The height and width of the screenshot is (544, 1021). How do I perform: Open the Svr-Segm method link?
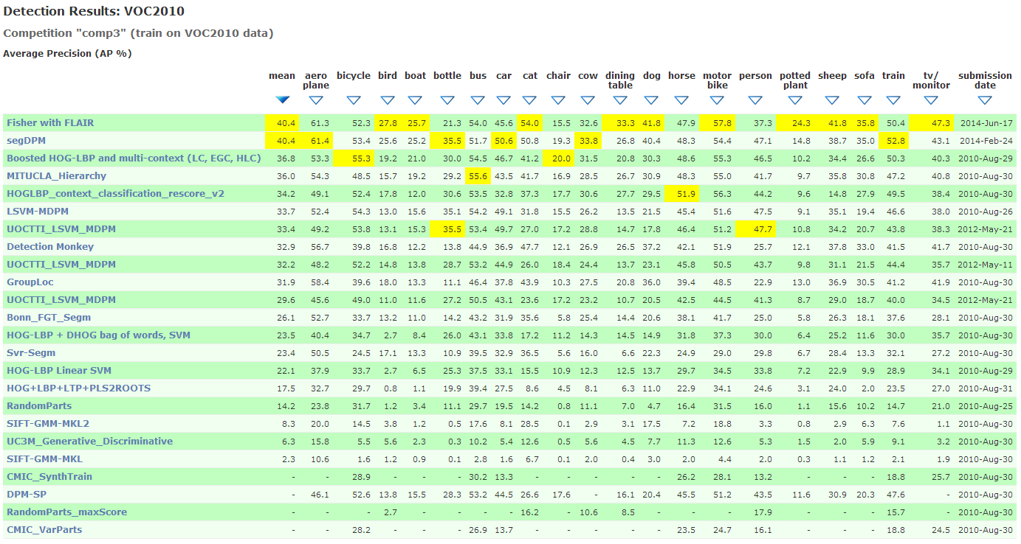pyautogui.click(x=32, y=353)
